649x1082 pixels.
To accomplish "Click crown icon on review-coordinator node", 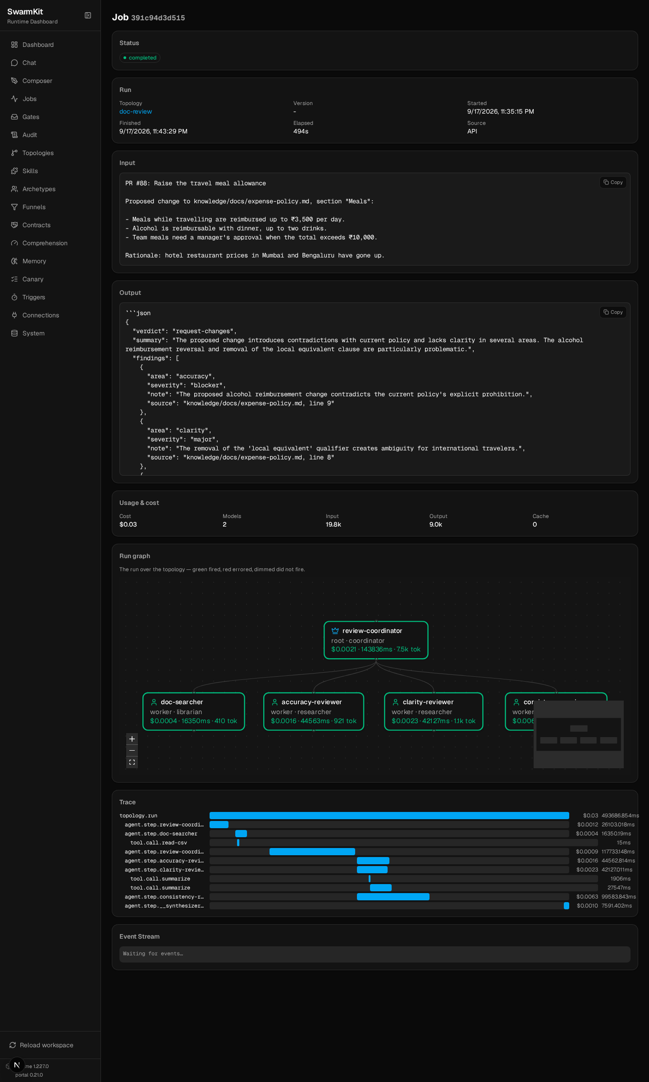I will pyautogui.click(x=335, y=631).
